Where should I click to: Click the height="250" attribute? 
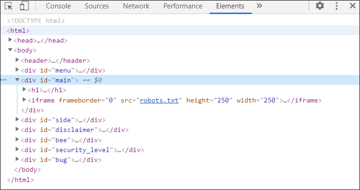tap(210, 100)
